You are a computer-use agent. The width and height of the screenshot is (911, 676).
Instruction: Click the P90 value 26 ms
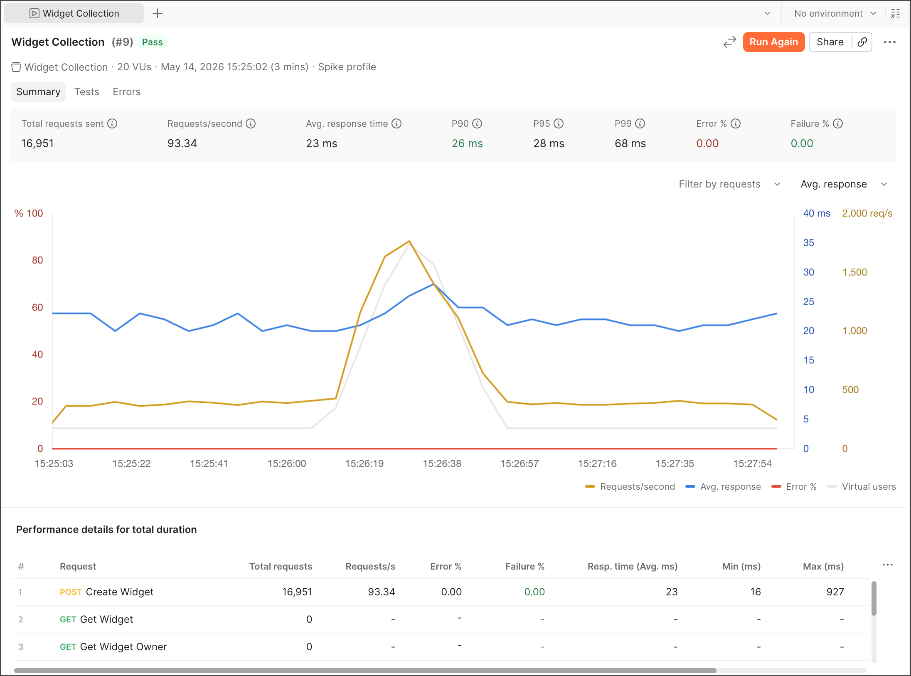click(x=467, y=143)
